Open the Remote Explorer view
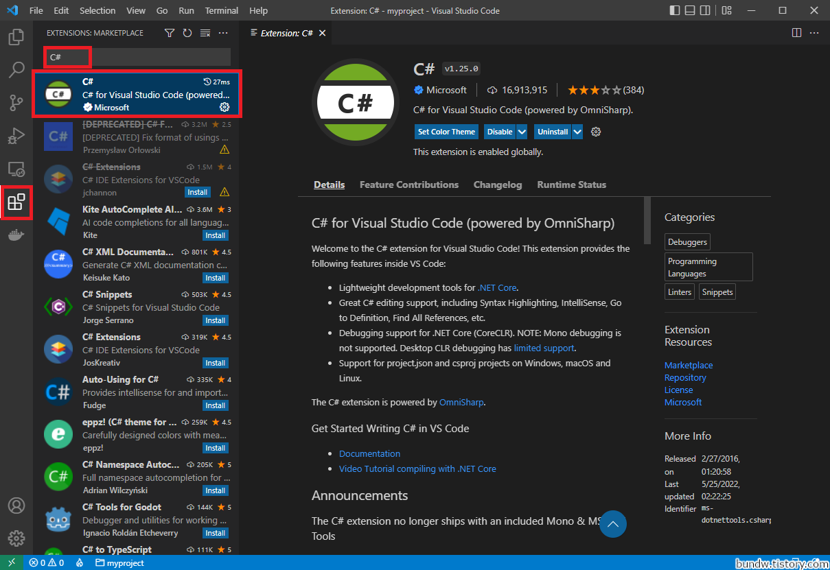Screen dimensions: 830x570 (x=16, y=169)
